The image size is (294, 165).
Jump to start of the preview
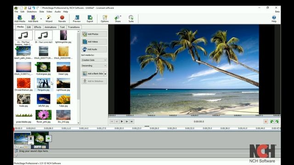coord(112,121)
